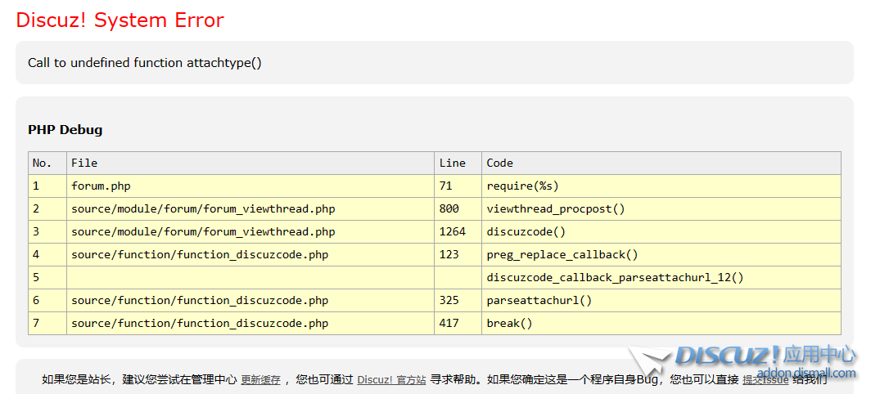871x394 pixels.
Task: Click function_discuzcode.php file cell in row 6
Action: coord(250,300)
